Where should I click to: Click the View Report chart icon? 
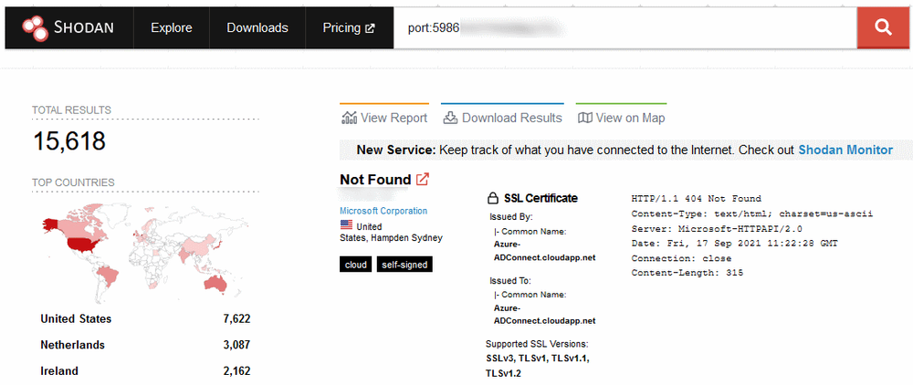[x=349, y=118]
